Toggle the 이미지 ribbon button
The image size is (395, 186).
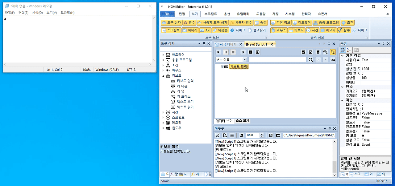[x=190, y=30]
